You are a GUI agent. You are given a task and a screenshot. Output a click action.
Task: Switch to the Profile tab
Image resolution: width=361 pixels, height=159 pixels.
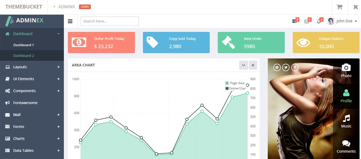[x=346, y=96]
